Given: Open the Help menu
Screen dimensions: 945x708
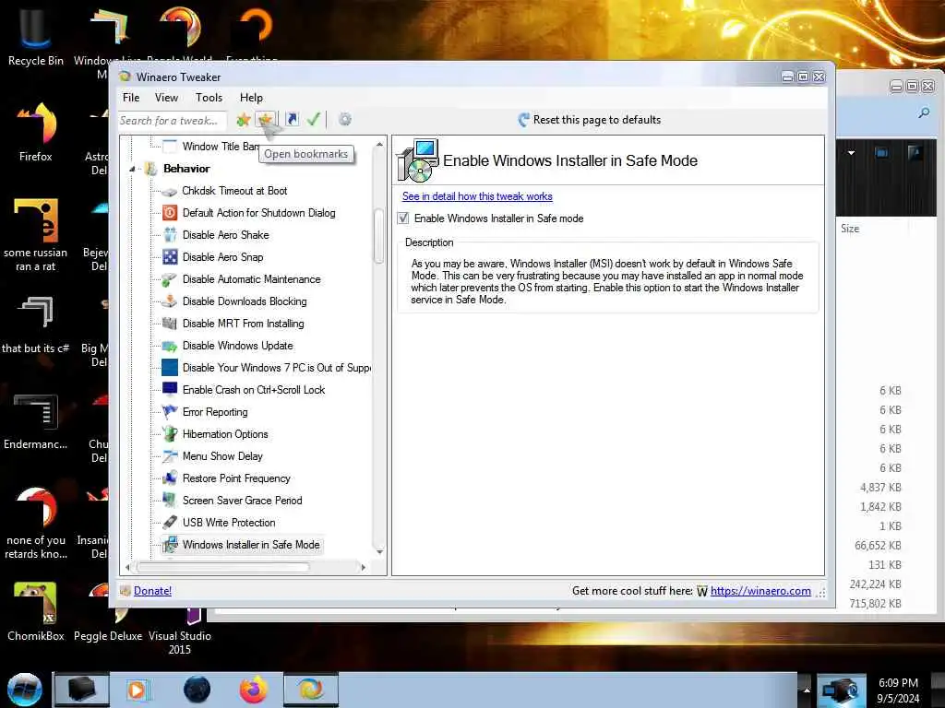Looking at the screenshot, I should point(251,98).
